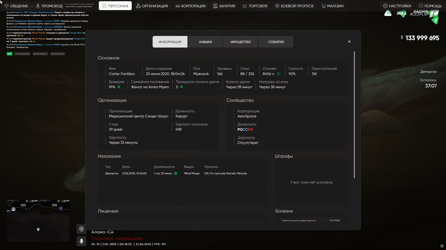Click the РОССИЯ corporate position
The width and height of the screenshot is (446, 250).
tap(245, 129)
